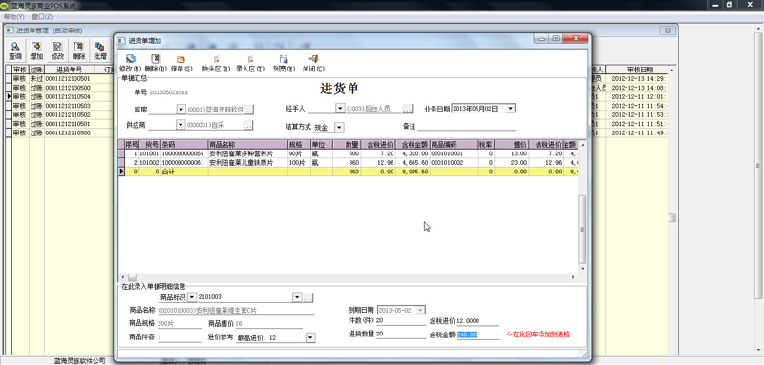This screenshot has height=365, width=764.
Task: Click the grid vertical scrollbar thumb
Action: pyautogui.click(x=583, y=230)
